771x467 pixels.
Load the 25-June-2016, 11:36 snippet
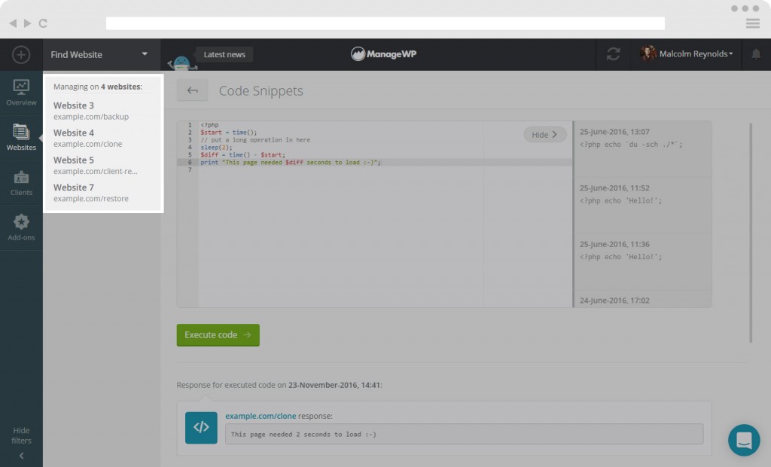point(643,261)
